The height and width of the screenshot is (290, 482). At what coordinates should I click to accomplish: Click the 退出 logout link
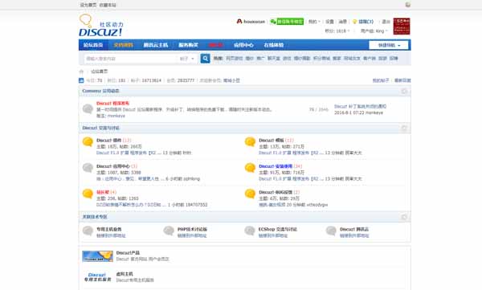pos(386,22)
